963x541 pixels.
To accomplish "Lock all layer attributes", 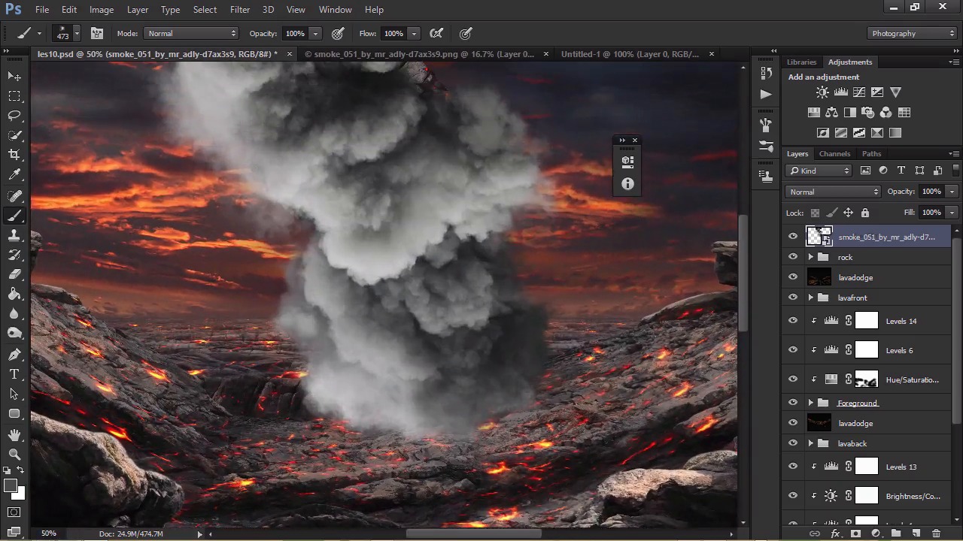I will click(x=864, y=213).
